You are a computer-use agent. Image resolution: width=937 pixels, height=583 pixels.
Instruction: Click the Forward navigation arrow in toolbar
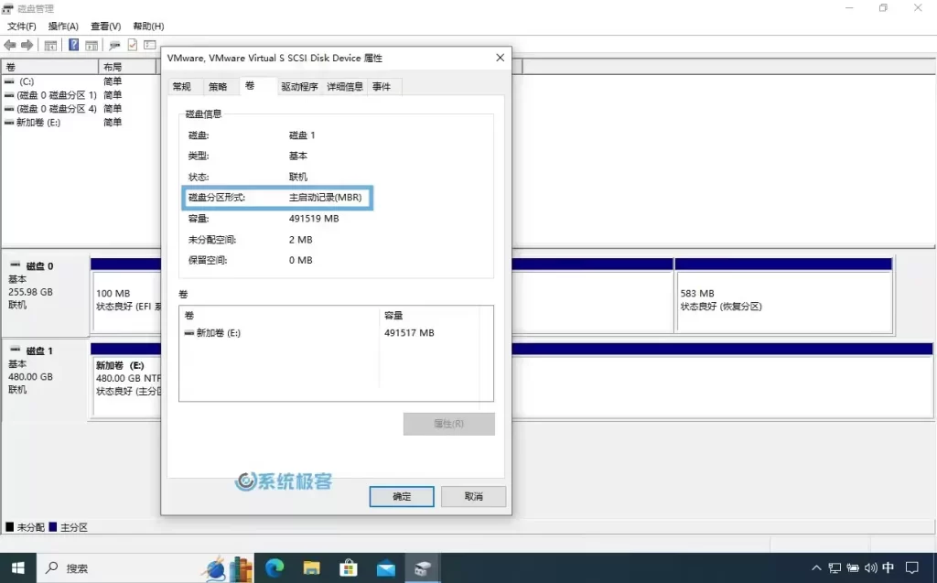point(27,45)
